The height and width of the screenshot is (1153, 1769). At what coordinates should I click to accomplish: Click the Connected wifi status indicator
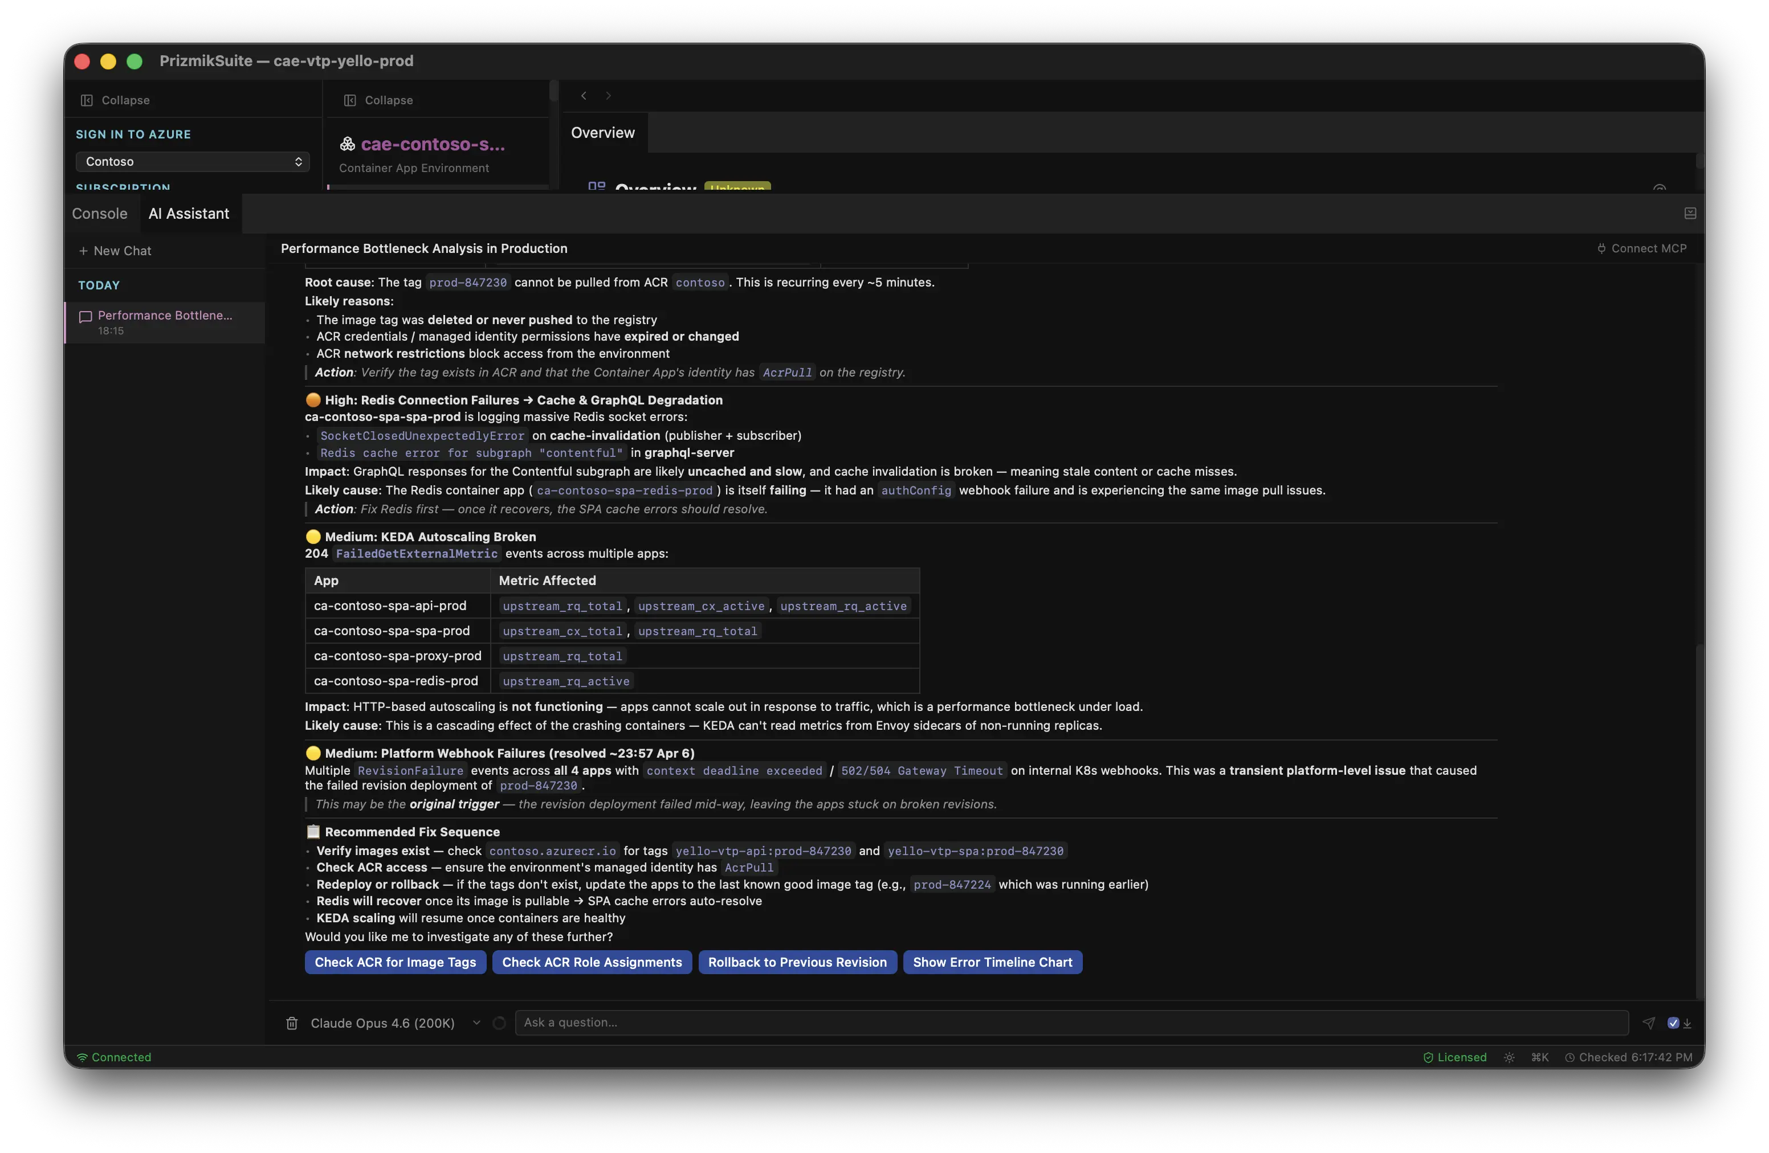114,1058
